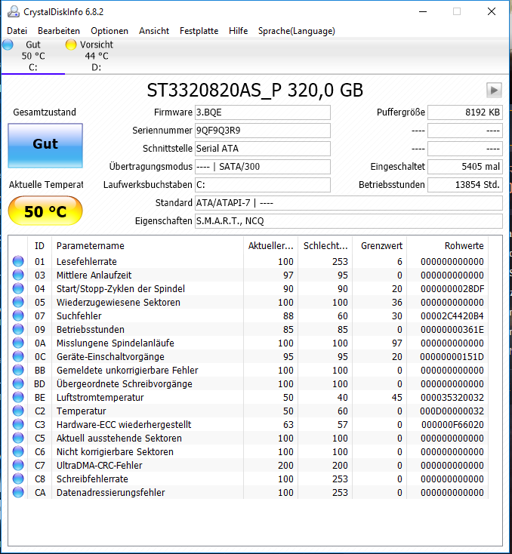
Task: Click status icon of Mittlere Anlaufzeit row
Action: [18, 275]
